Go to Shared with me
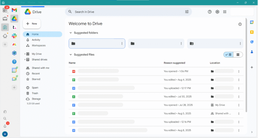 pyautogui.click(x=40, y=68)
